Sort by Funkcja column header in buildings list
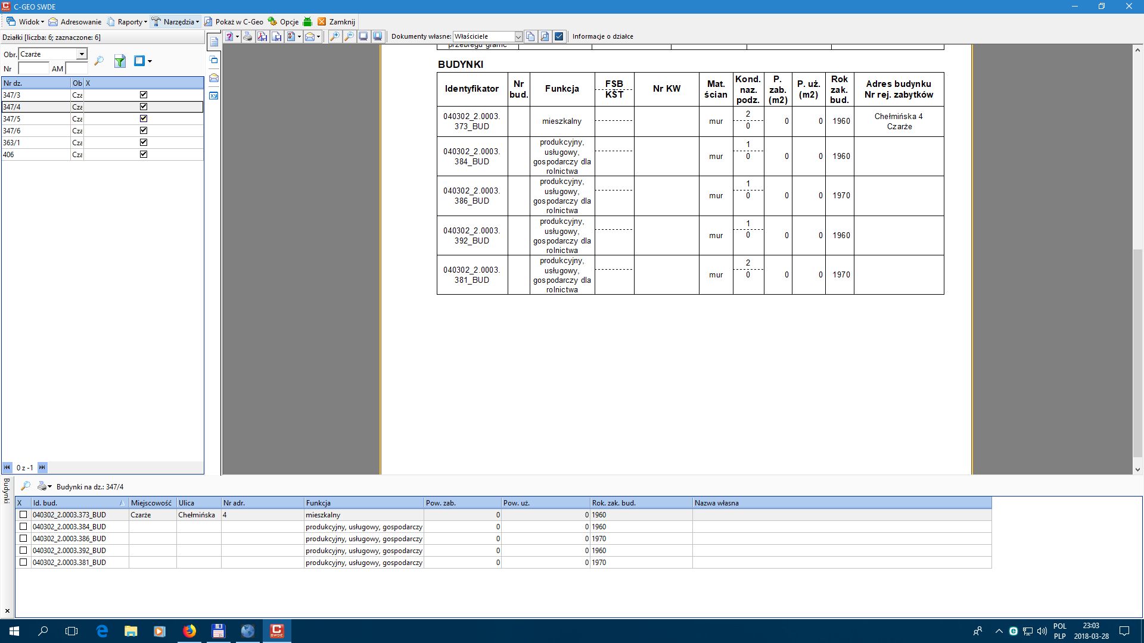1144x643 pixels. click(x=363, y=503)
